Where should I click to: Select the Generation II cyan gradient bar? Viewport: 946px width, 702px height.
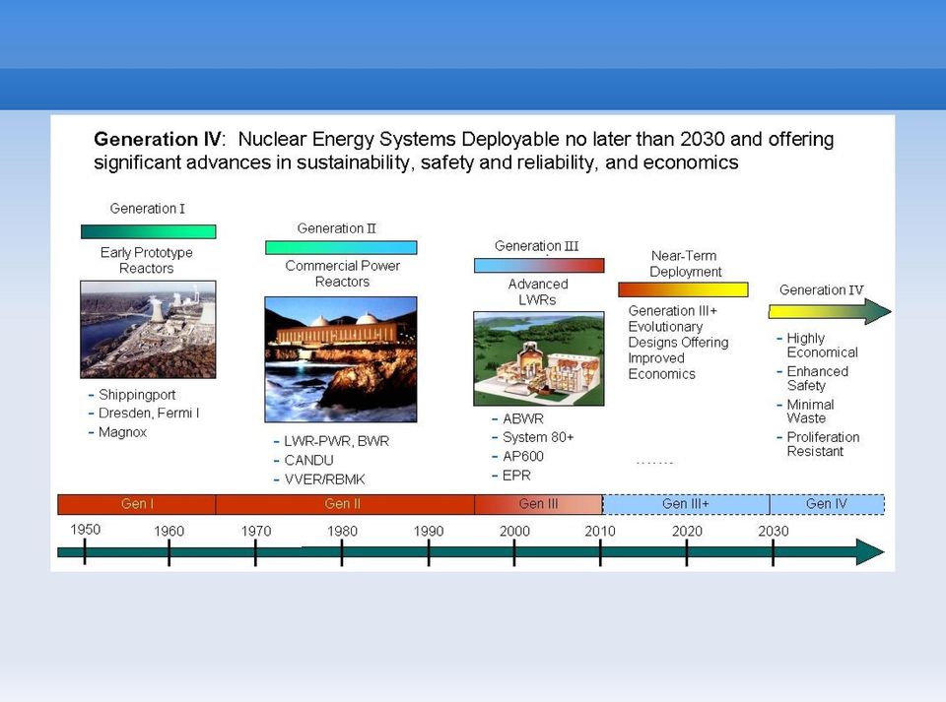click(341, 248)
